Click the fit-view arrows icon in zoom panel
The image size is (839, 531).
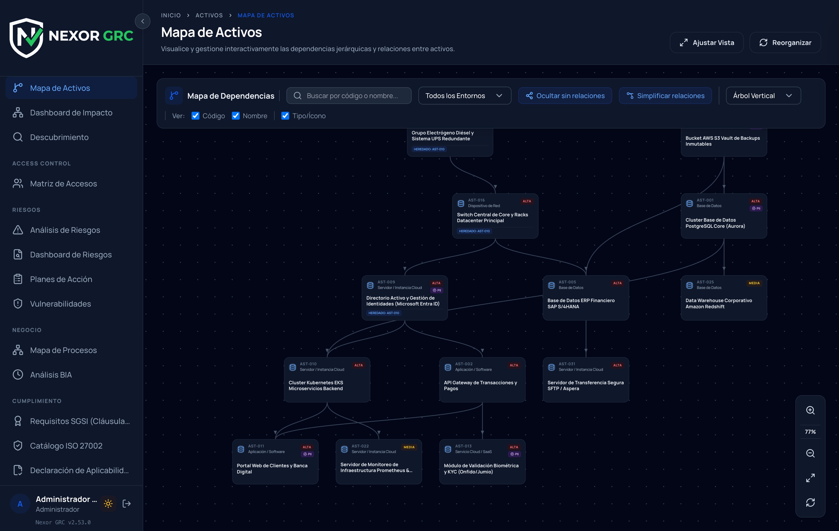click(810, 478)
